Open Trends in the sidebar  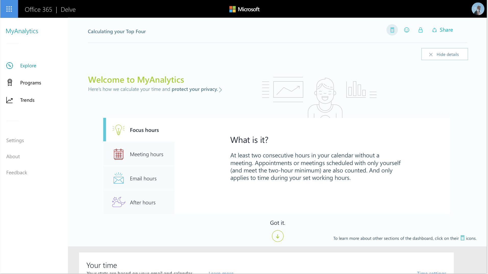coord(27,100)
